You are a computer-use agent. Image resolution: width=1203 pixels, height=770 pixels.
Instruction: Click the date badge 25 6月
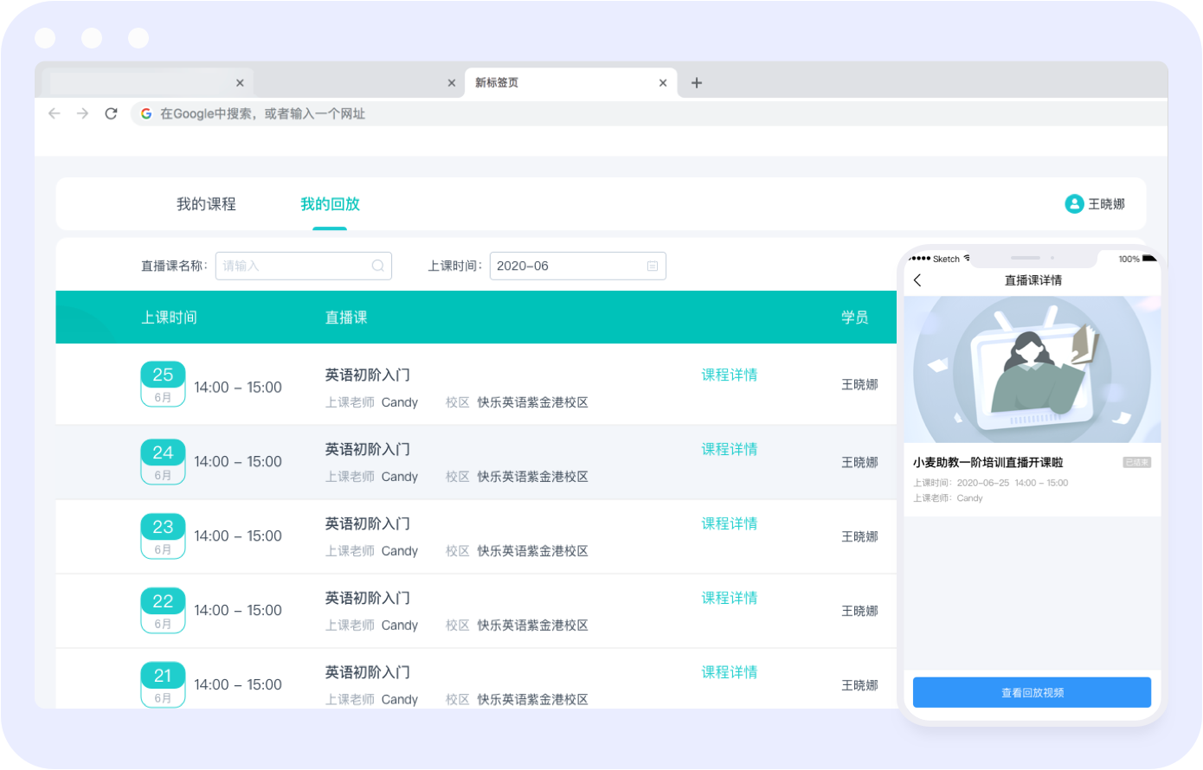tap(163, 384)
